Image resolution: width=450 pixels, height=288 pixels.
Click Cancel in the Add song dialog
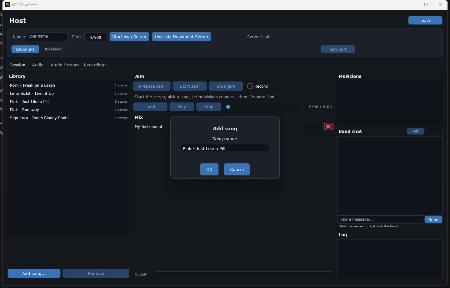[x=237, y=169]
